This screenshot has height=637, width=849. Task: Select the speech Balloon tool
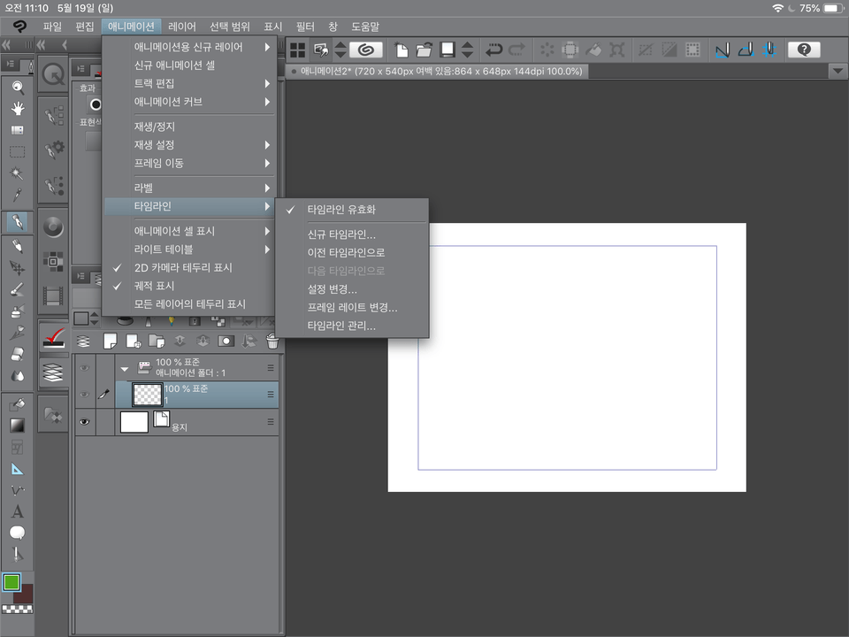tap(17, 533)
